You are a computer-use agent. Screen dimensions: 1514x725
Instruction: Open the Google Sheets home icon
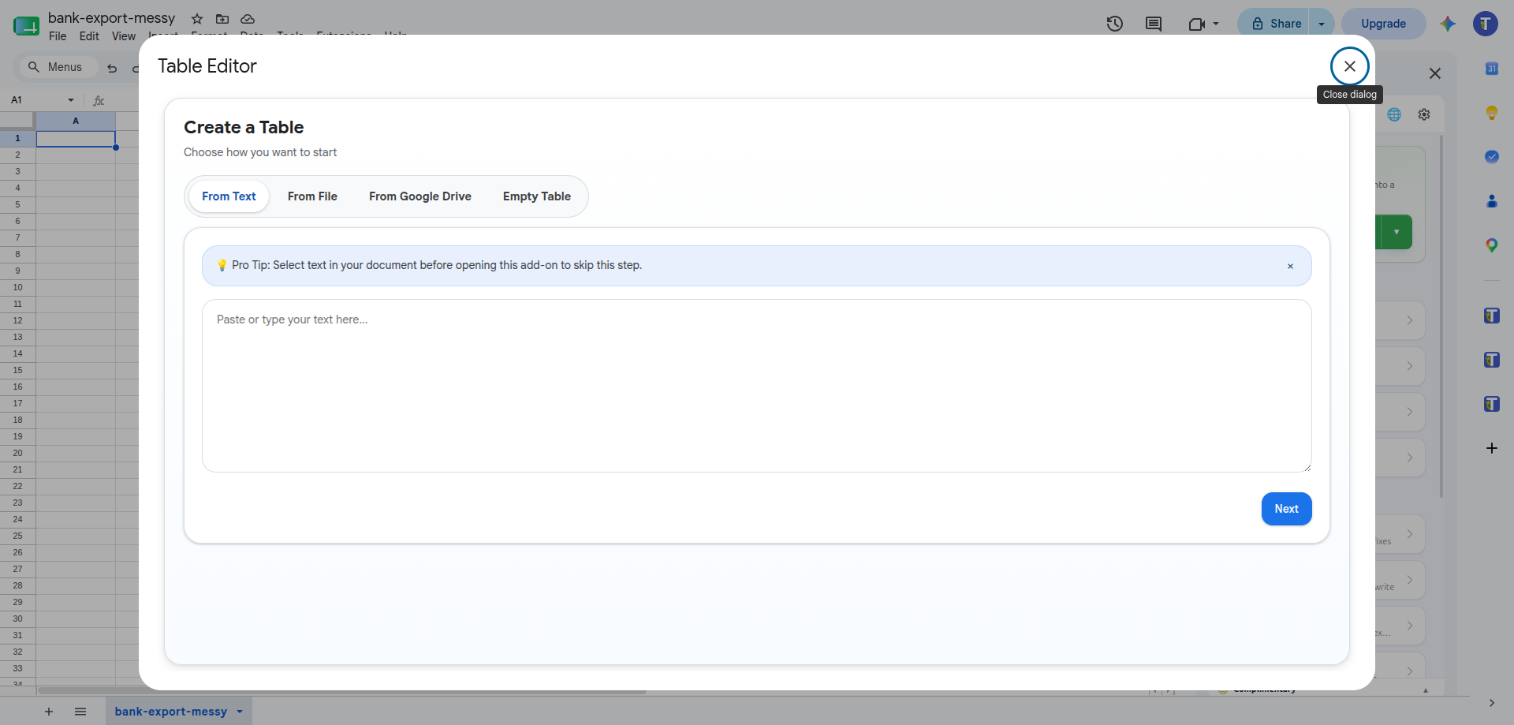point(26,24)
